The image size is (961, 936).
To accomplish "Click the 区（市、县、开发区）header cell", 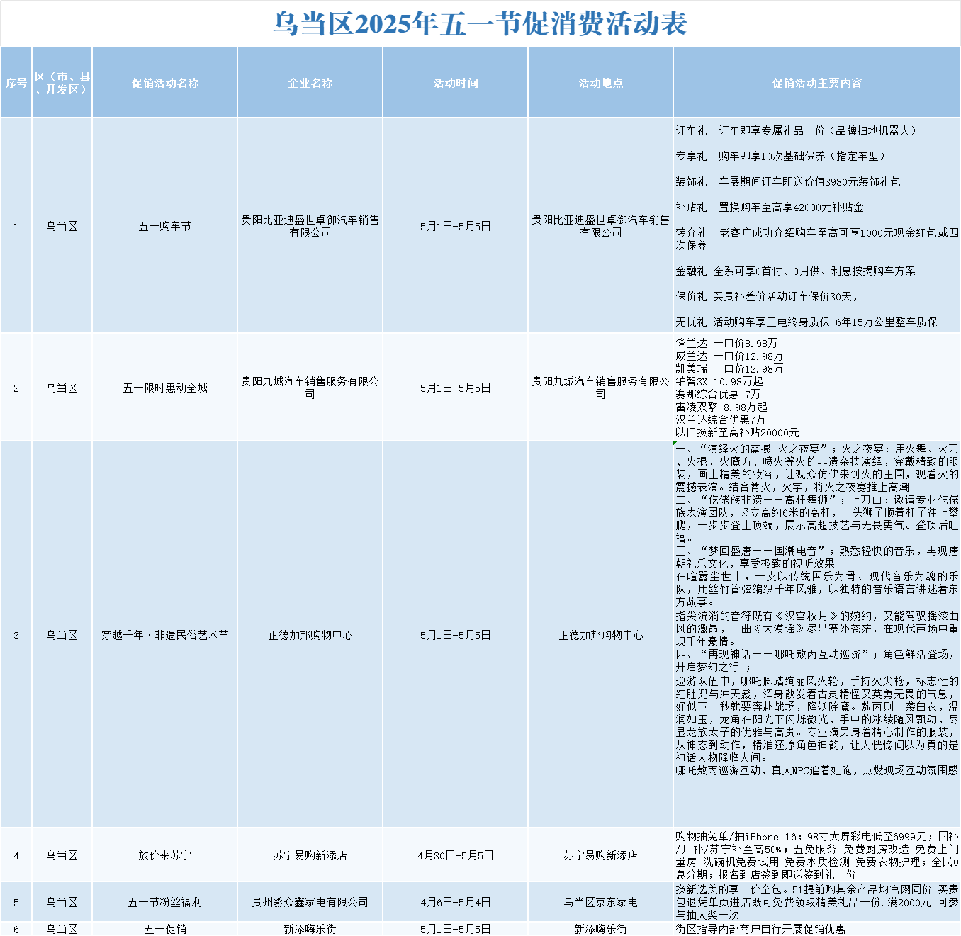I will tap(62, 83).
